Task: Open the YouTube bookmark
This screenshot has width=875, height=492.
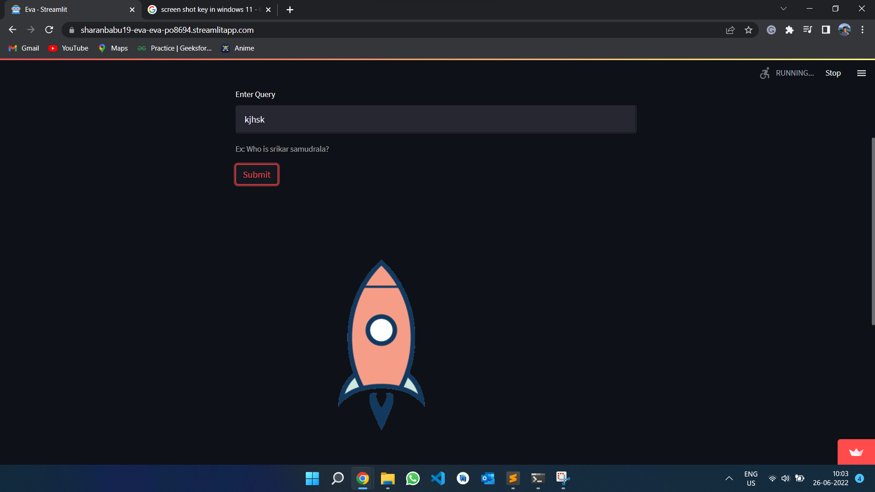Action: [x=69, y=48]
